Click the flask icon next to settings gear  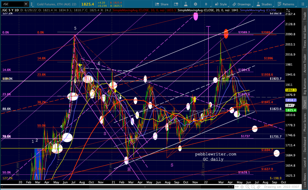[x=186, y=4]
